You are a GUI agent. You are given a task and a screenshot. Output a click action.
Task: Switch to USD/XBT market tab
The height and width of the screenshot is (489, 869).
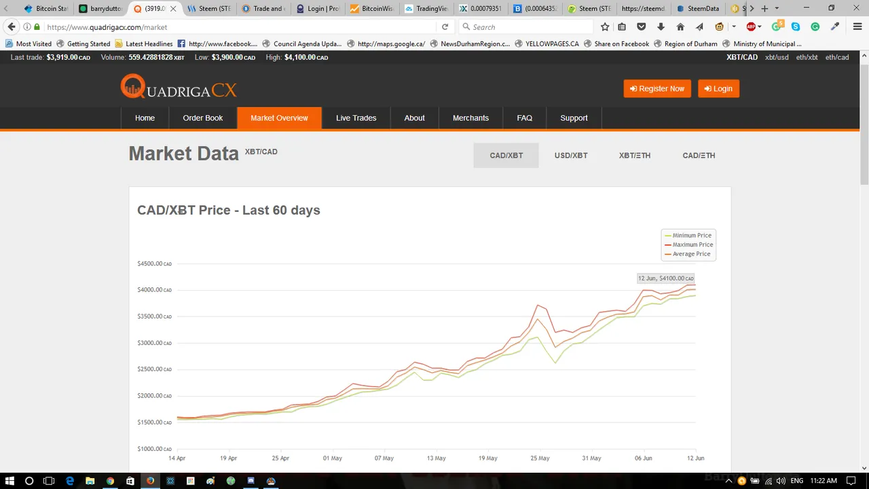(571, 156)
